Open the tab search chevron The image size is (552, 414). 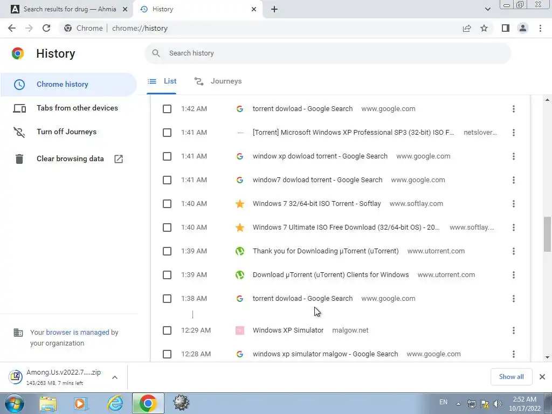[x=487, y=9]
